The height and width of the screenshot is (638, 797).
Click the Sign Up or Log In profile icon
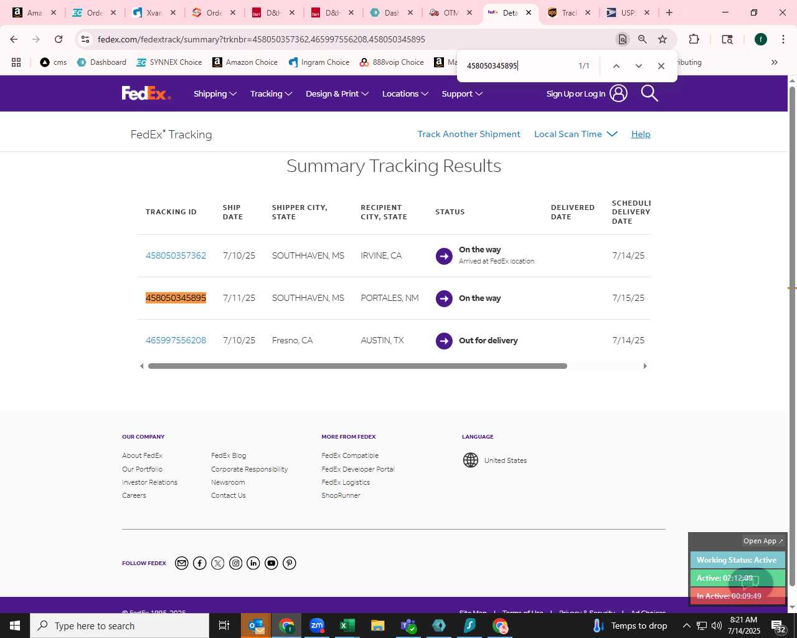pos(618,93)
